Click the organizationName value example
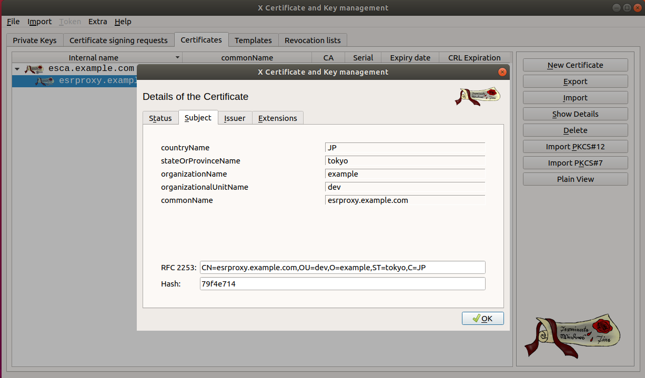Screen dimensions: 645x378 pos(405,174)
